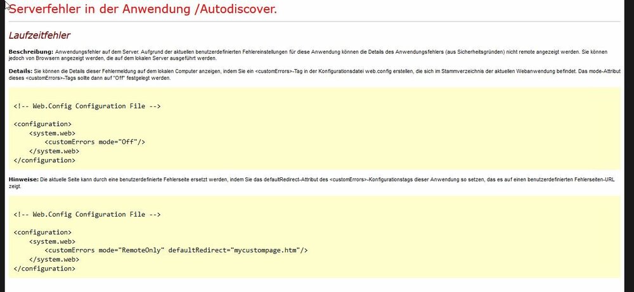The width and height of the screenshot is (634, 292).
Task: Click opening <configuration> tag in second code block
Action: coord(42,232)
